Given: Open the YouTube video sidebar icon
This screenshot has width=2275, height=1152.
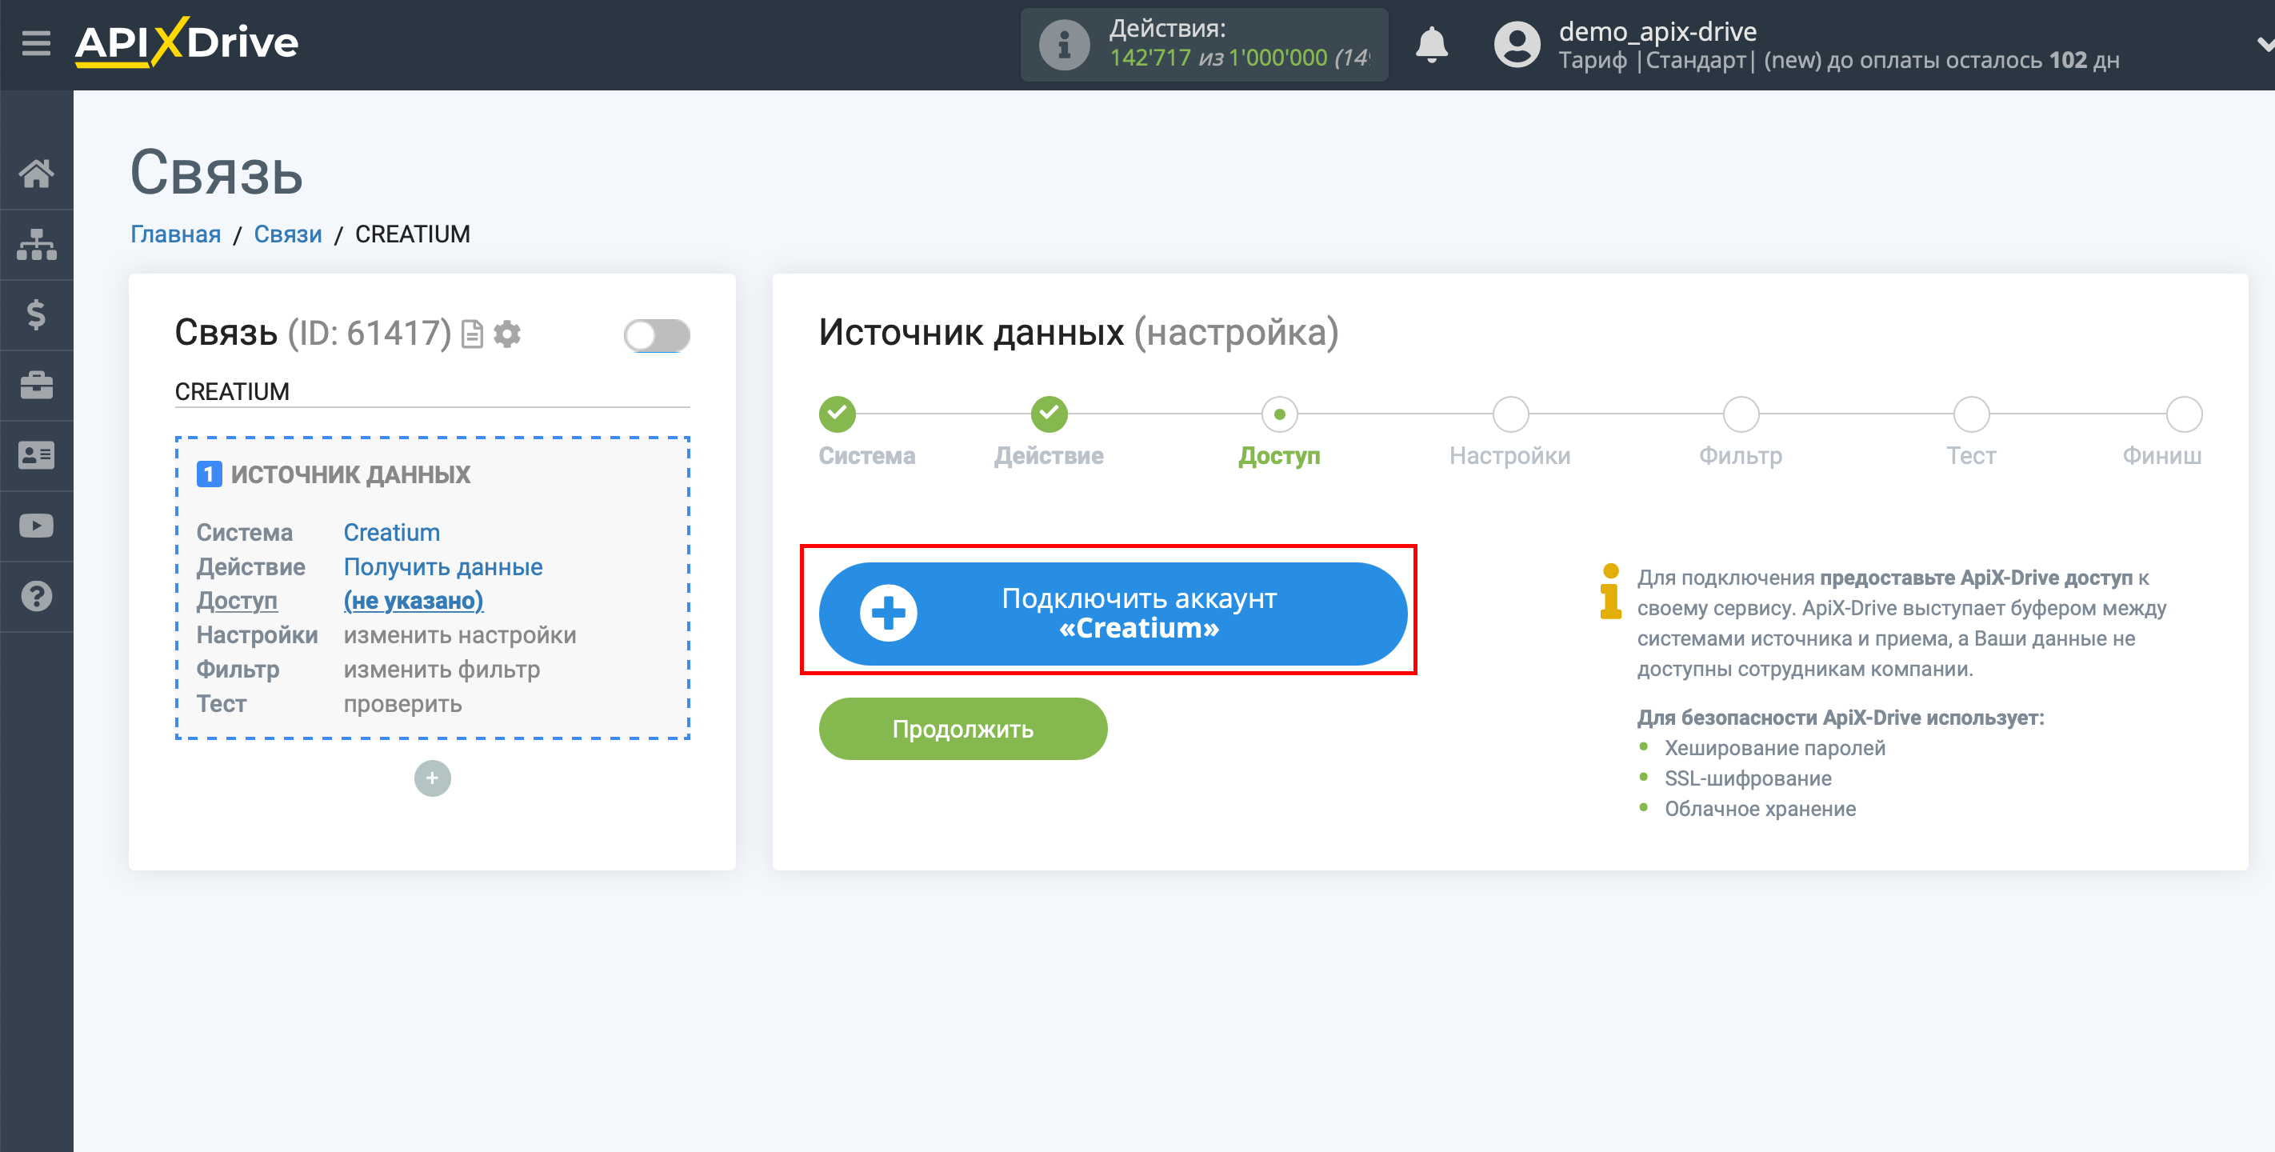Looking at the screenshot, I should (36, 526).
